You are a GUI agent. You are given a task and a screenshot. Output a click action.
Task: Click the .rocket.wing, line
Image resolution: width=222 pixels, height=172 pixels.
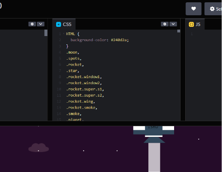click(81, 101)
